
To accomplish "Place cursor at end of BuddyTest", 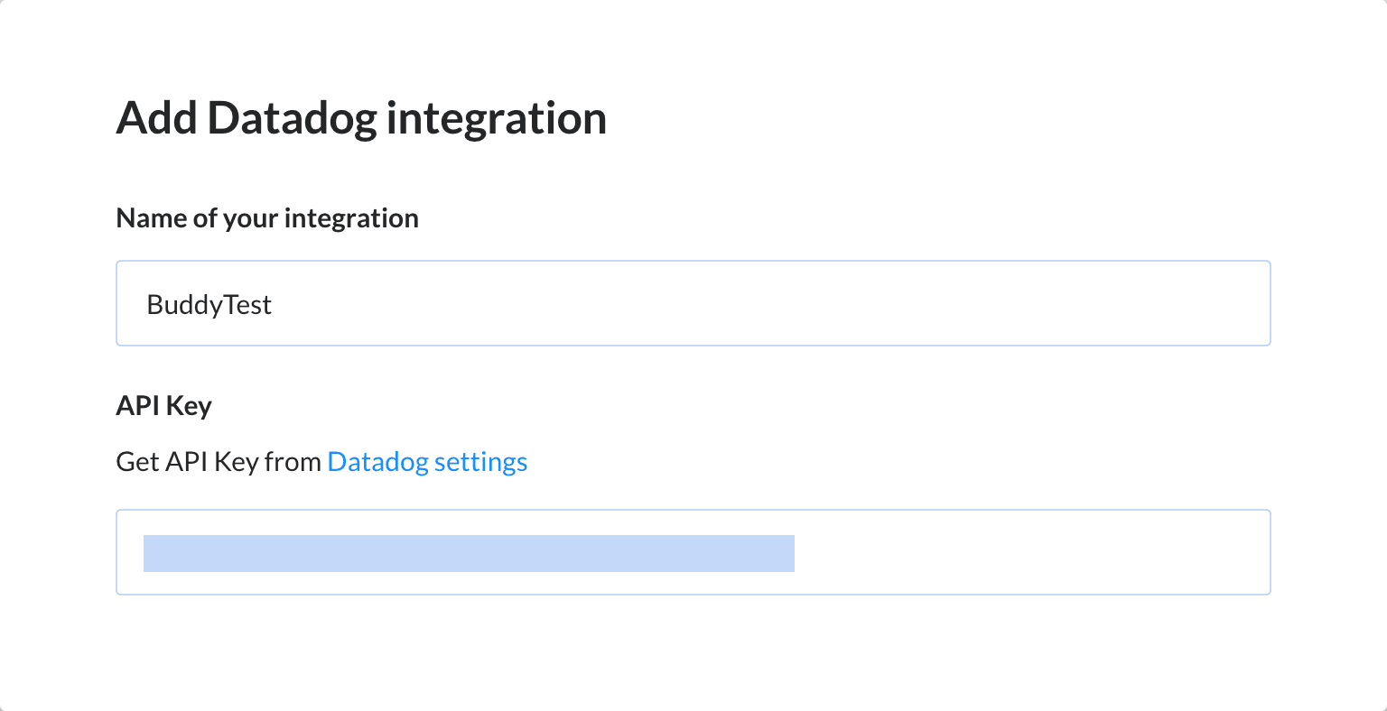I will click(273, 304).
